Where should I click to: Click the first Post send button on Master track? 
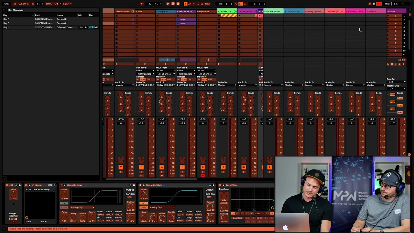(392, 94)
